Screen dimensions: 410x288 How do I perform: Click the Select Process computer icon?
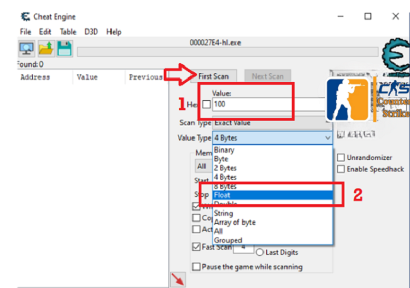26,49
